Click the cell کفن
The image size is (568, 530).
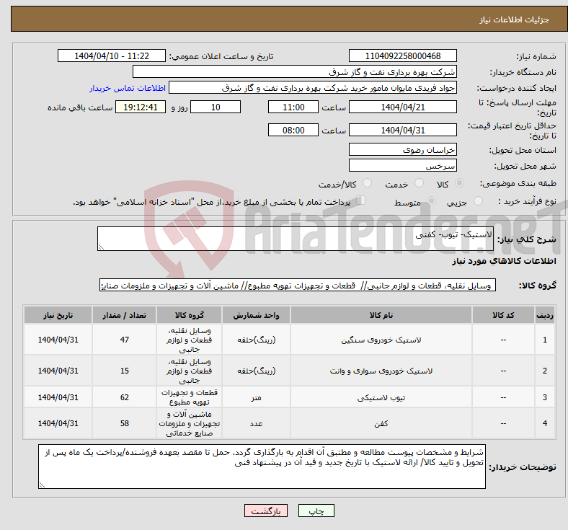[381, 423]
